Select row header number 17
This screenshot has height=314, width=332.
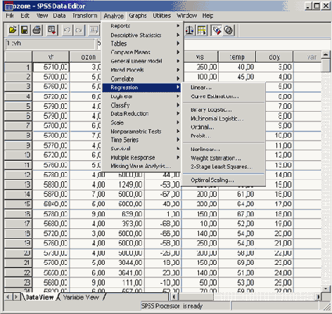[x=18, y=223]
